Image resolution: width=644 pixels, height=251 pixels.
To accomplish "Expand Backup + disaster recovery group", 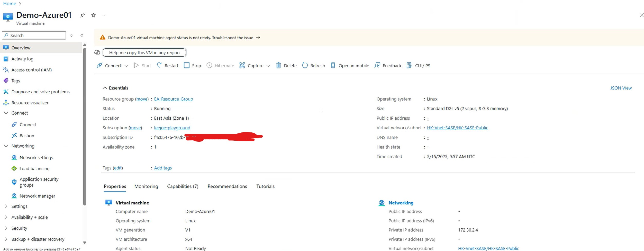I will coord(6,239).
